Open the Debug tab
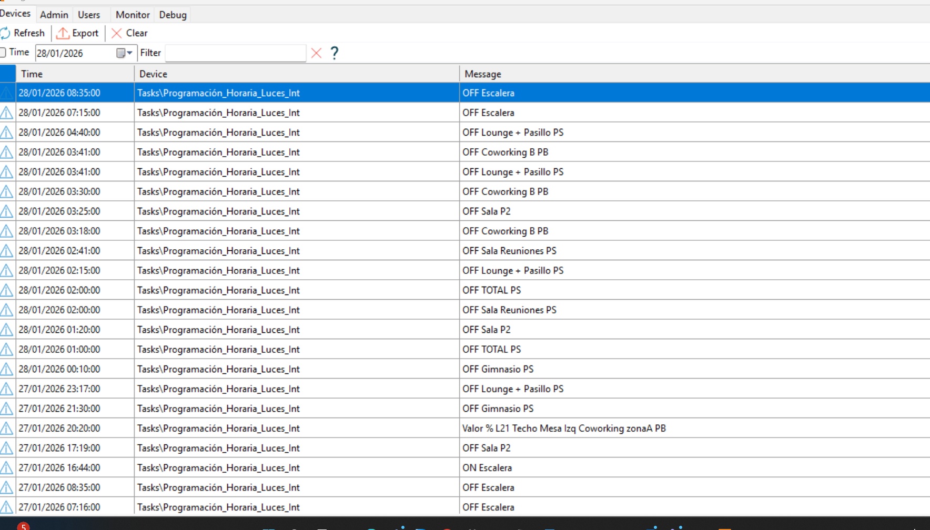 173,15
